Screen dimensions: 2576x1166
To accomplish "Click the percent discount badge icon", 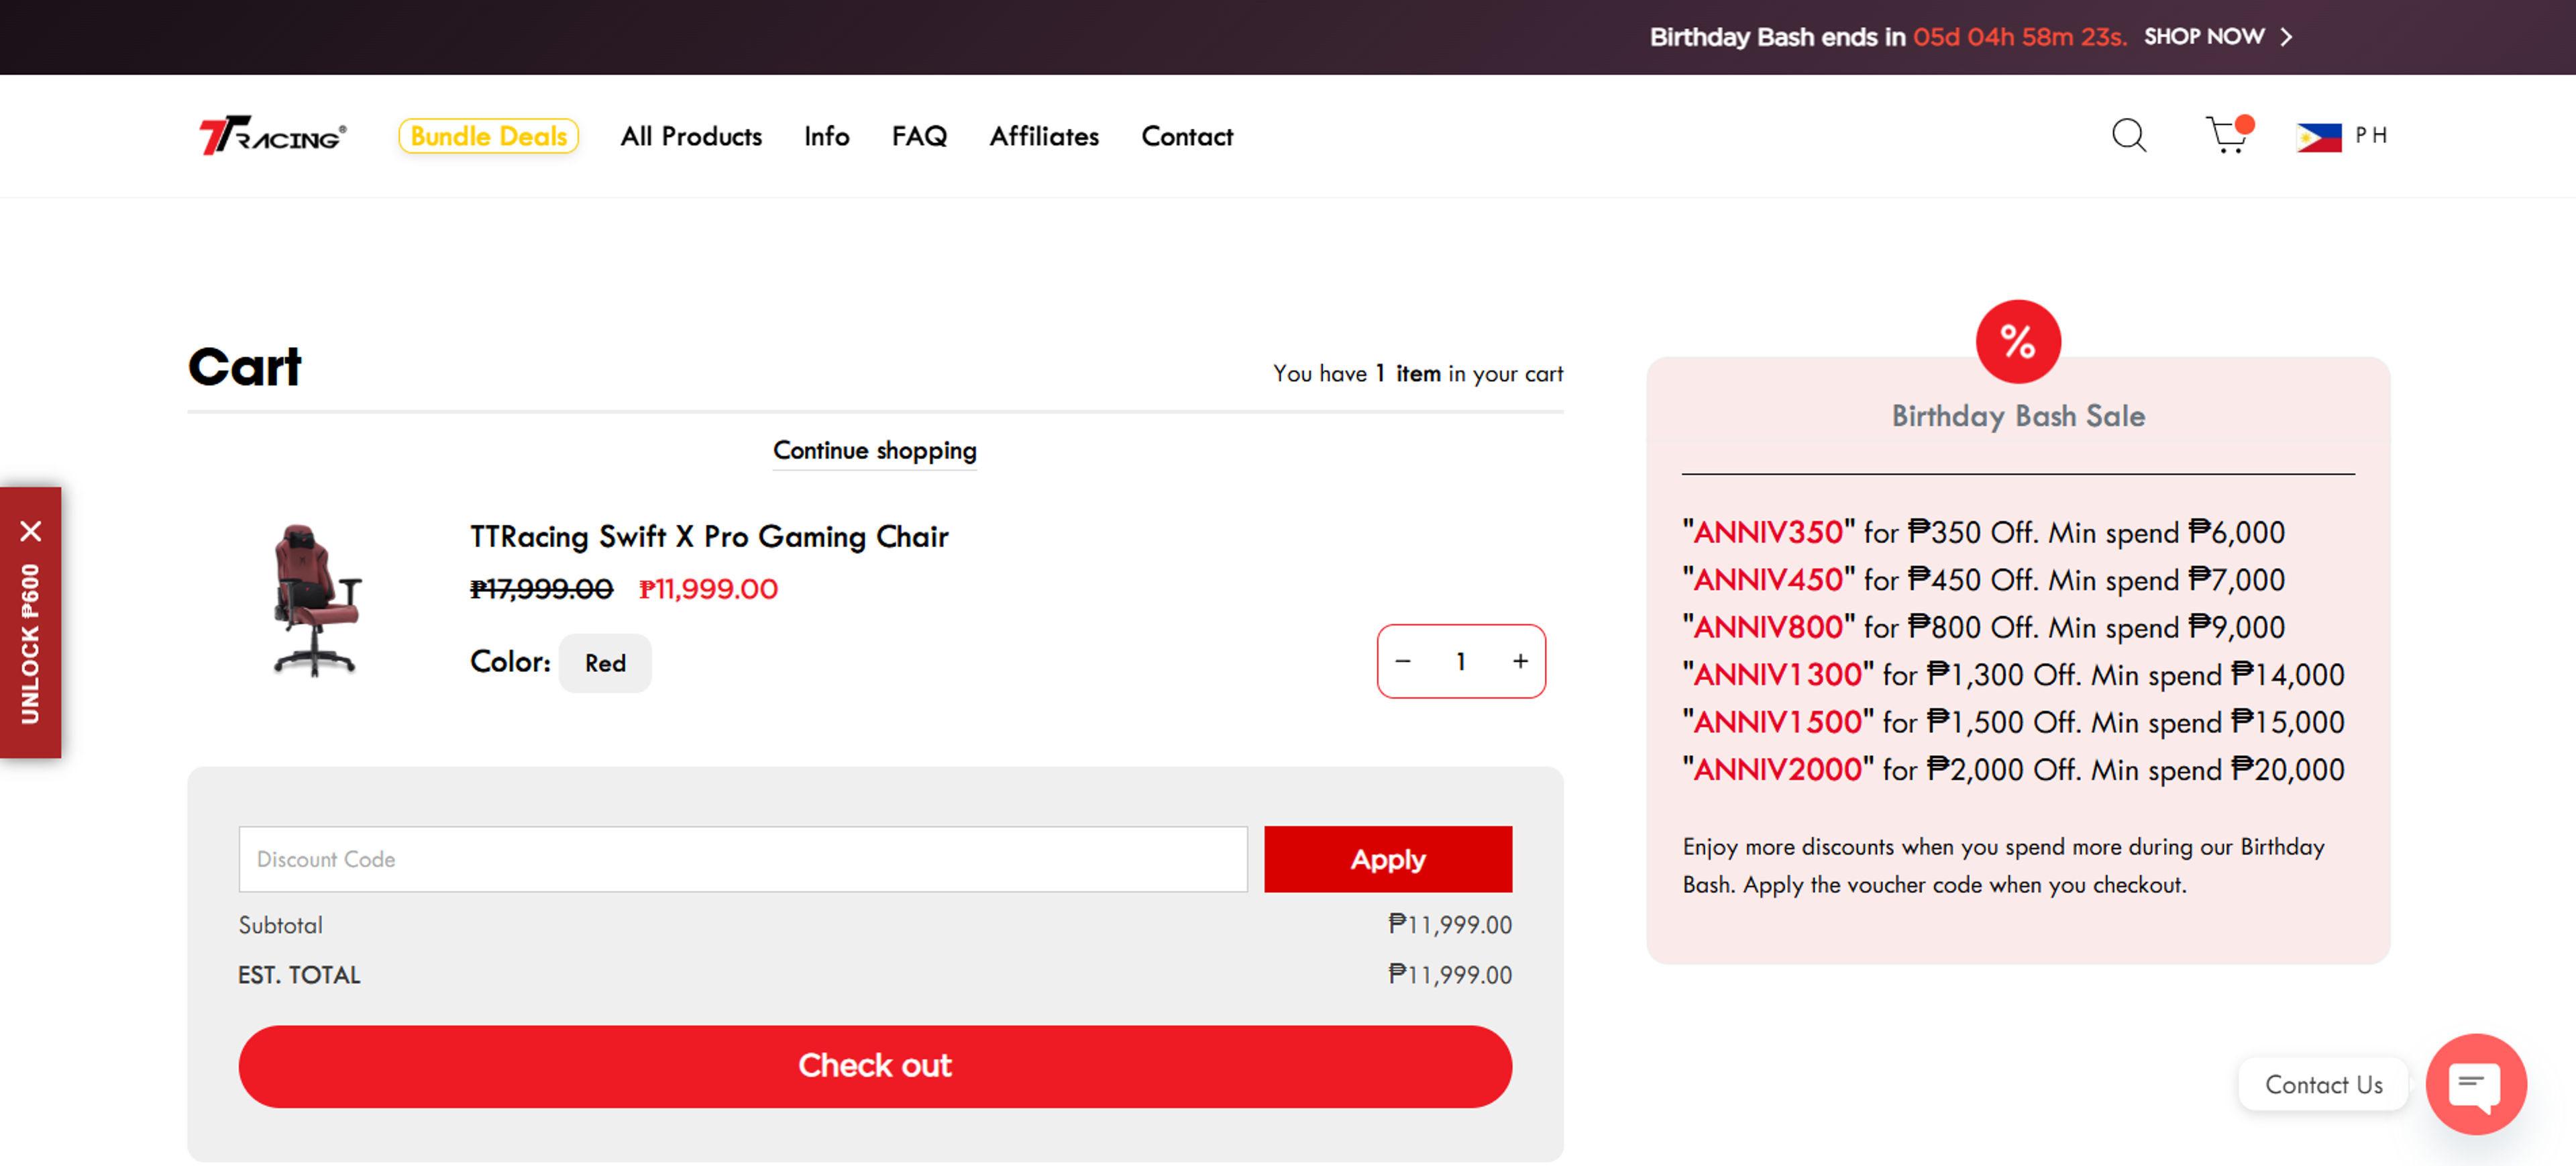I will point(2017,341).
